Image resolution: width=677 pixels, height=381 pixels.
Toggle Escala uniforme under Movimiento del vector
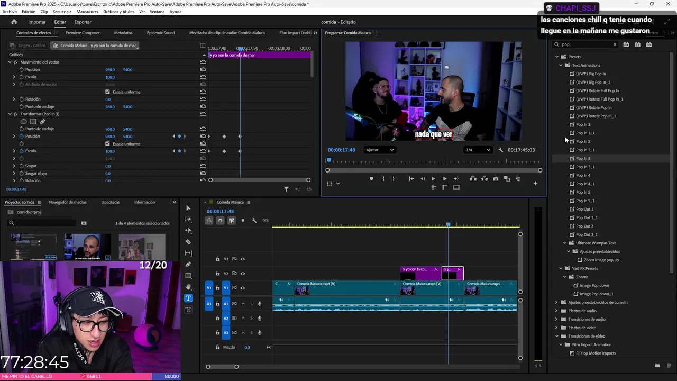(107, 92)
